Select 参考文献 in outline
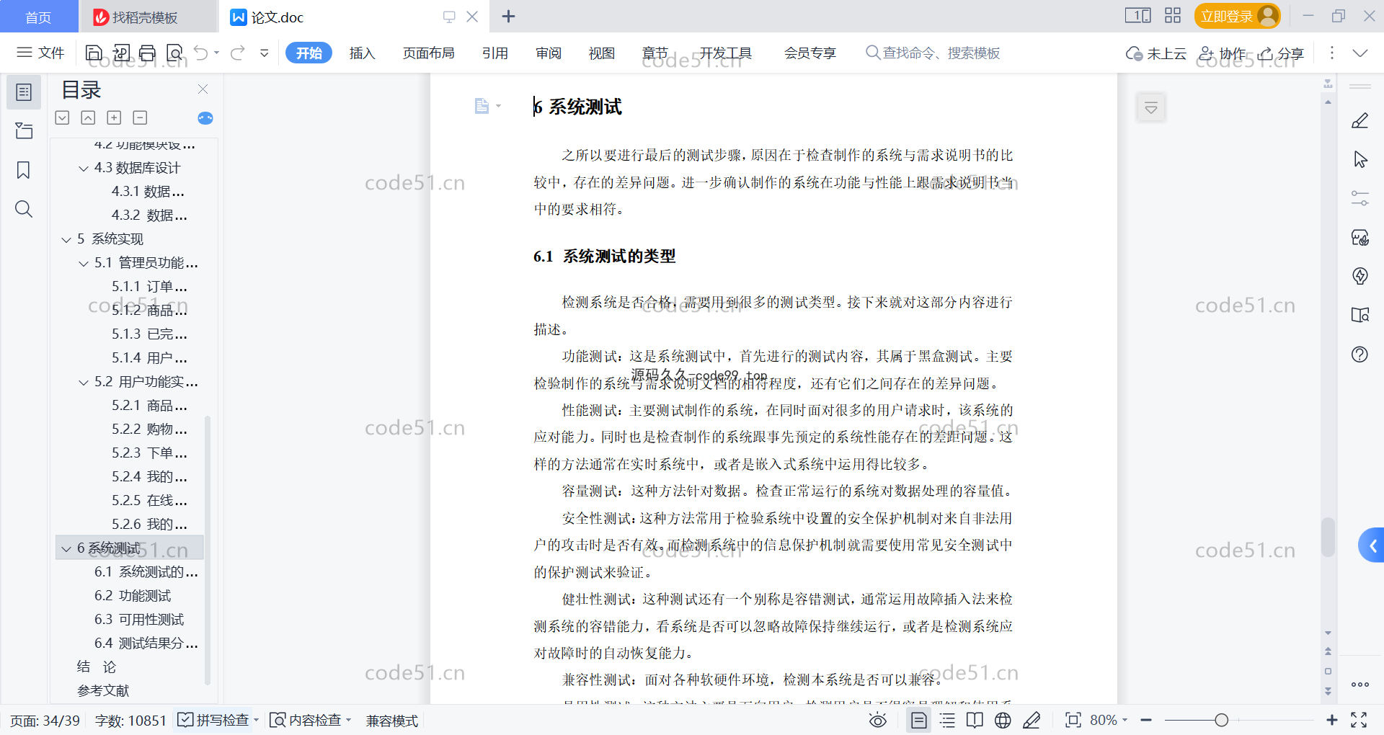Viewport: 1384px width, 735px height. pos(103,691)
